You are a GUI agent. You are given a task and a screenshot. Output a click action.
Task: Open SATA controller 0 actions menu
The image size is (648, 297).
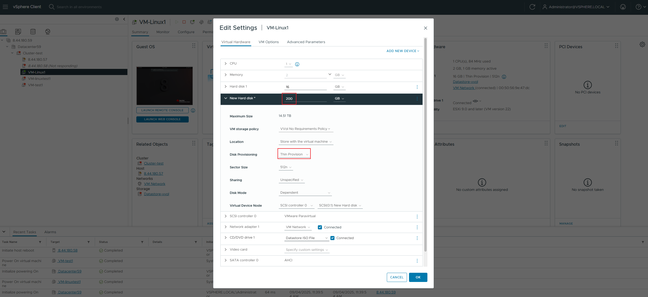pos(417,261)
